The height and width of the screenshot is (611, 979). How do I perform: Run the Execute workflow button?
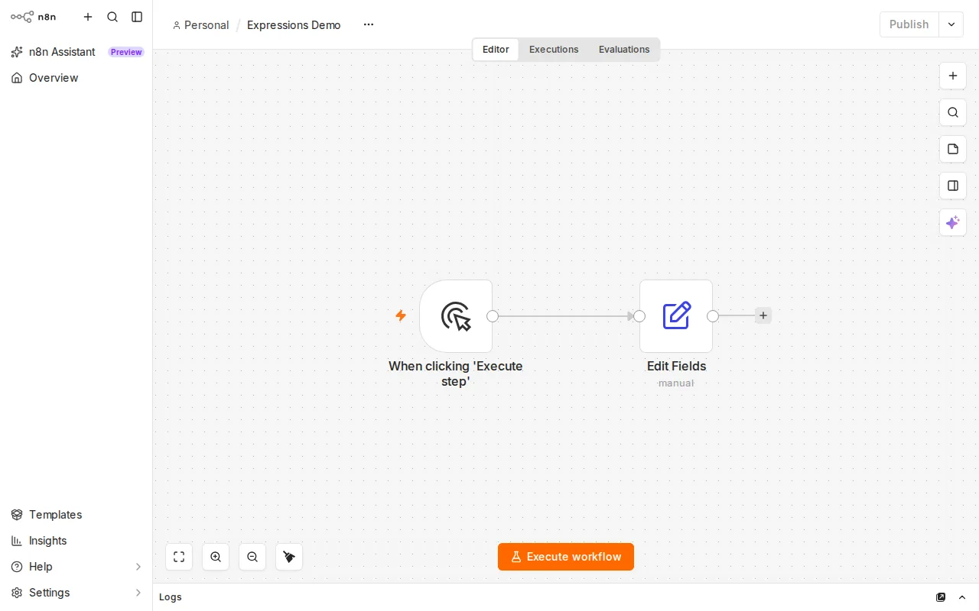566,557
